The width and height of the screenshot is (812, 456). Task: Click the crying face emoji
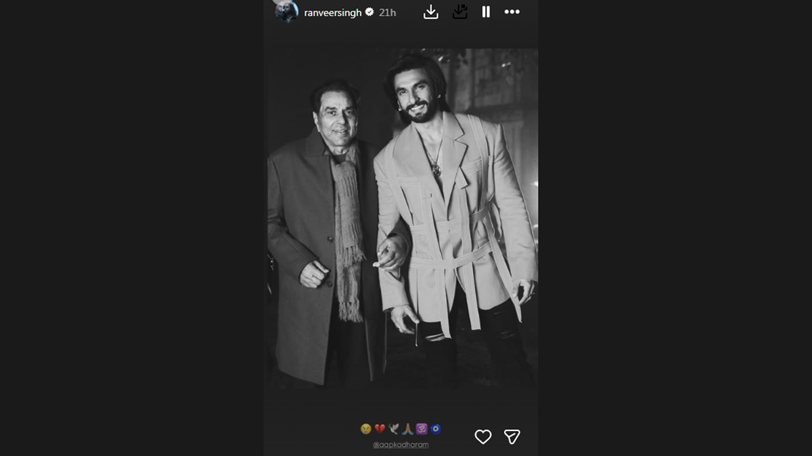pos(365,429)
